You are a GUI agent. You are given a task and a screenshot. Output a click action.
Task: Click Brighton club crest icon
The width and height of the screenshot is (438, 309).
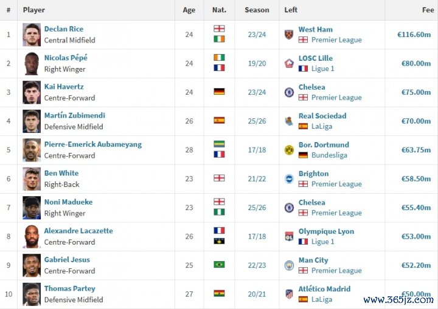click(x=289, y=179)
